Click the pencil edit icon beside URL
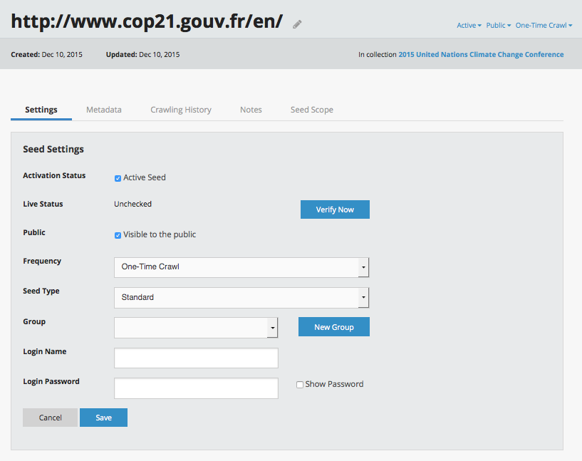Image resolution: width=582 pixels, height=461 pixels. click(x=297, y=24)
